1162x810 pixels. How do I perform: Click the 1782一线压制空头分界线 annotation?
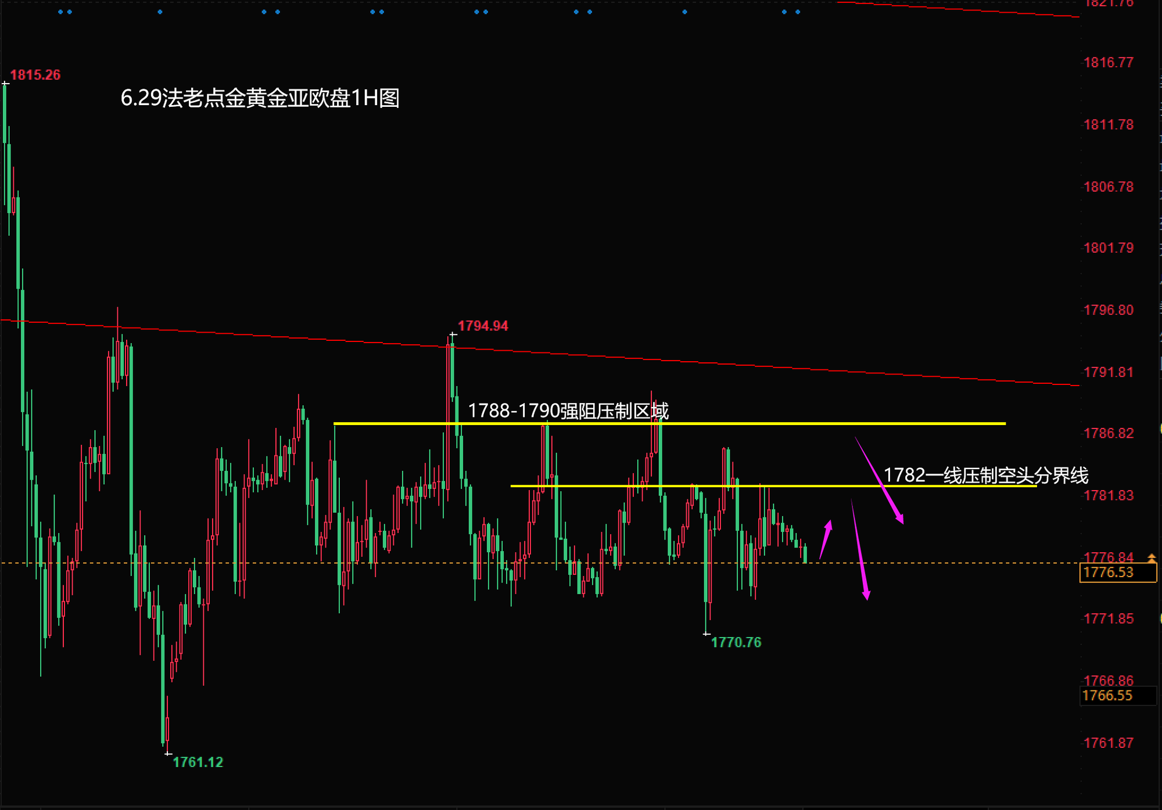tap(985, 476)
